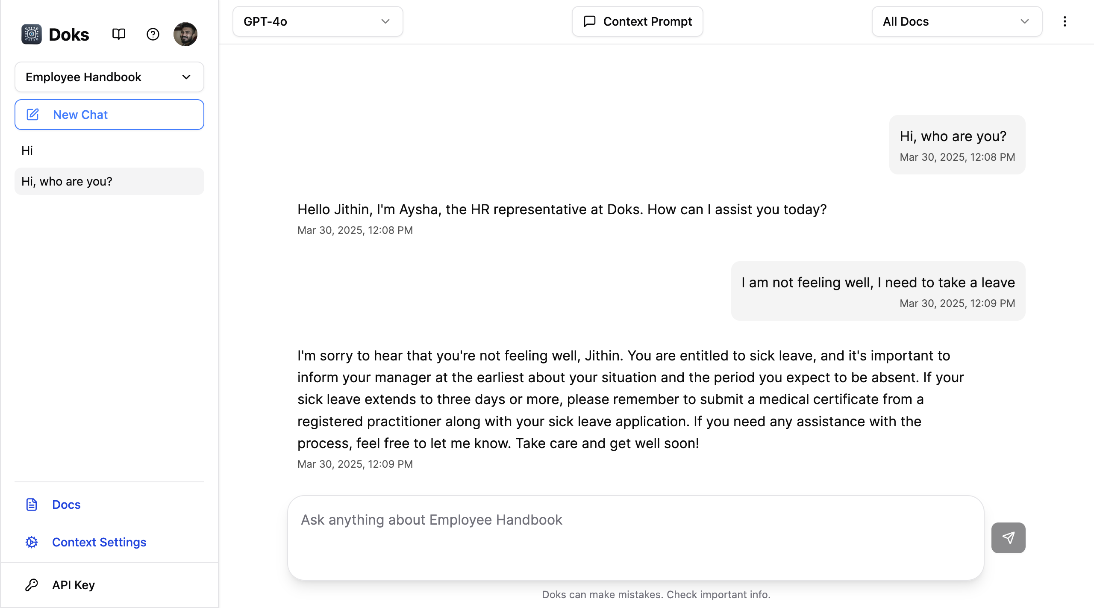
Task: Go to Context Settings link
Action: 99,542
